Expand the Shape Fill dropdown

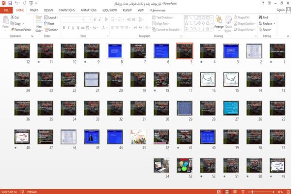pos(242,18)
